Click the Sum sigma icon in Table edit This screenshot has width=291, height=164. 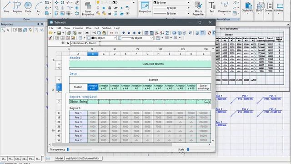(167, 33)
